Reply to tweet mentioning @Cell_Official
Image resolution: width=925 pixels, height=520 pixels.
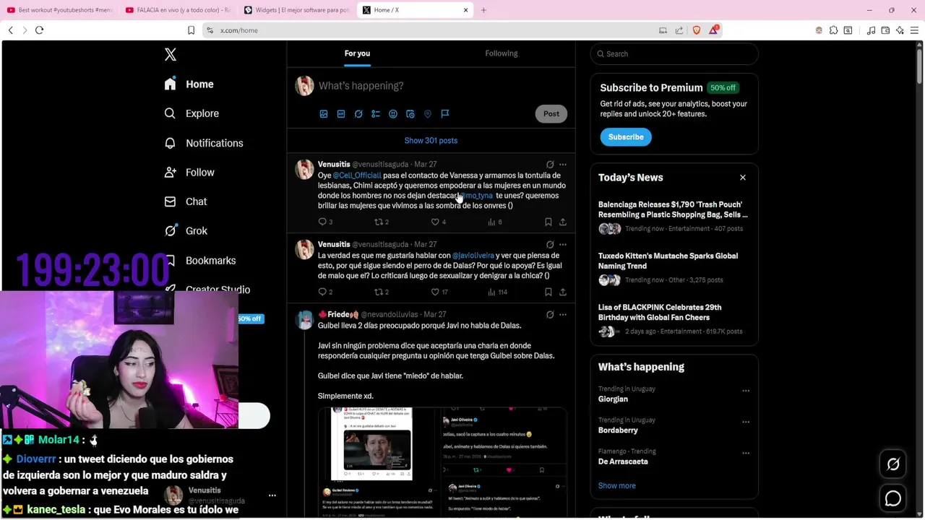pos(325,222)
